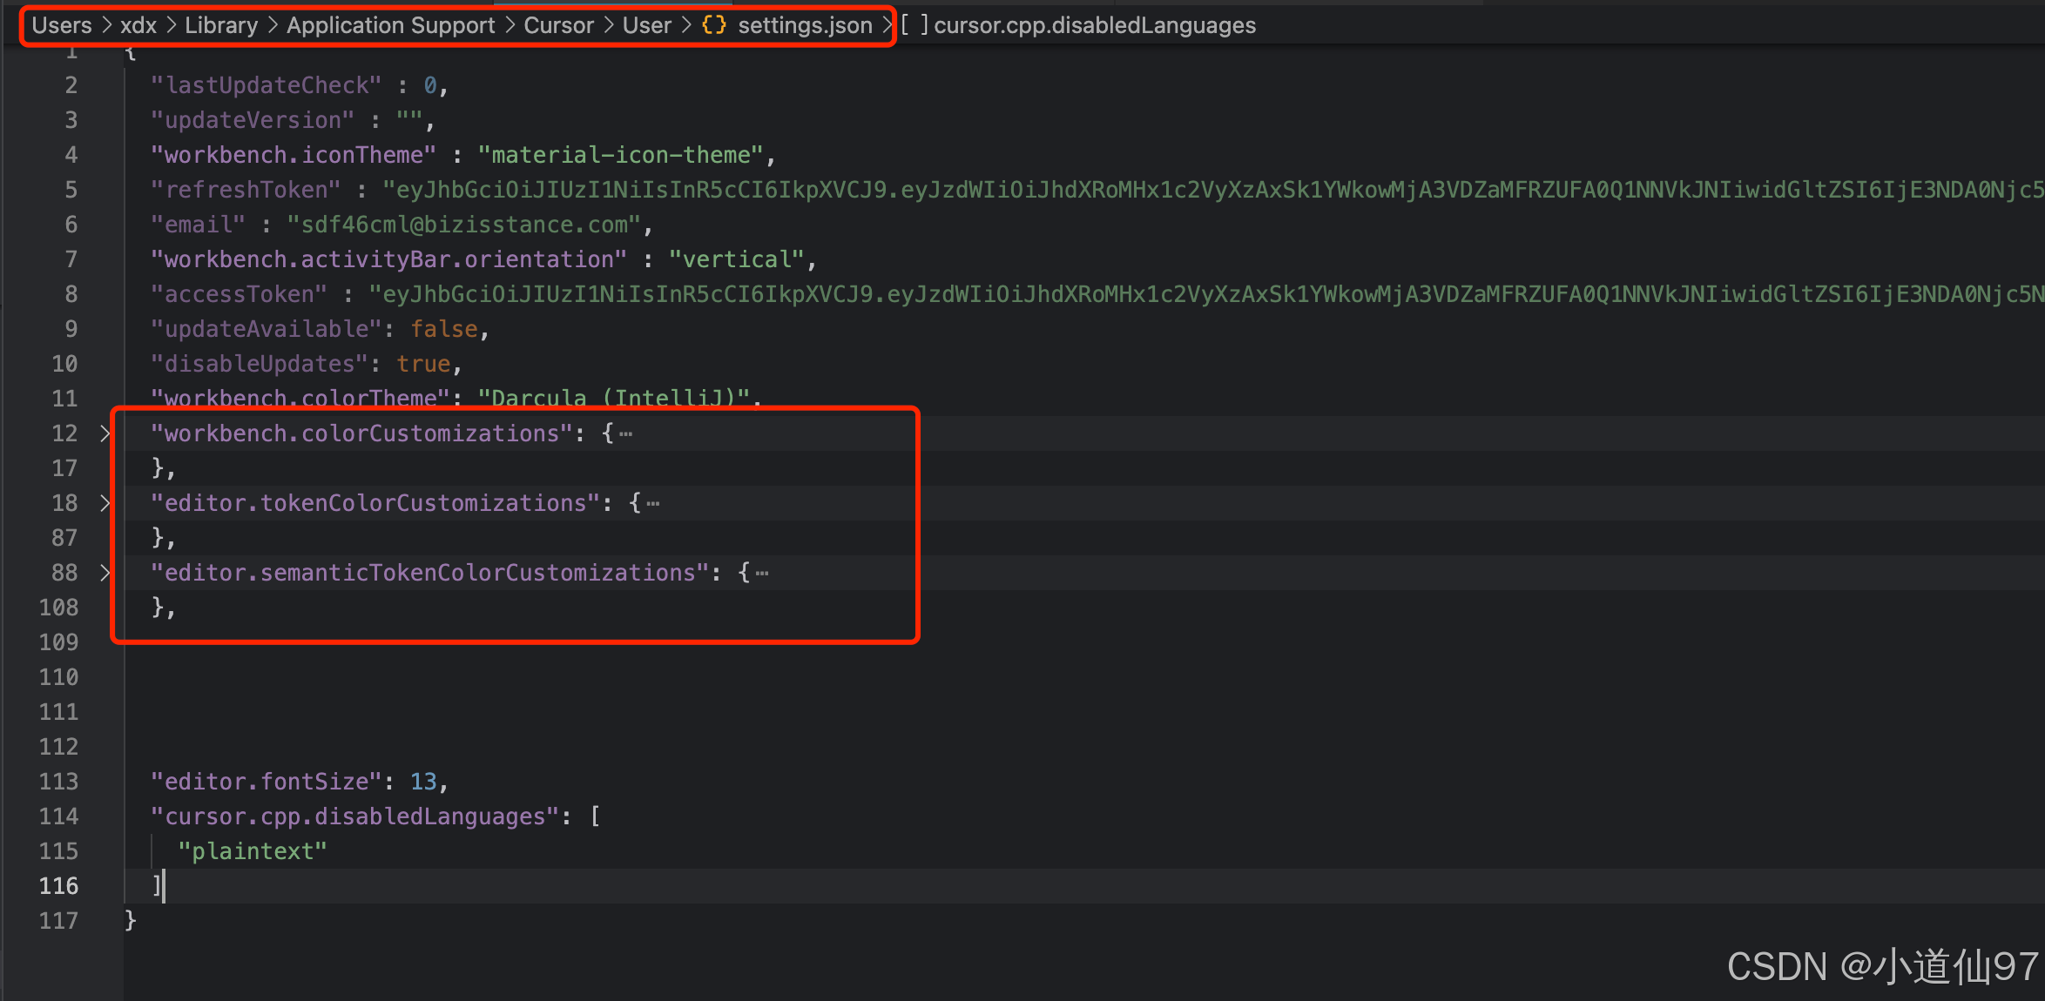Click the true value of disableUpdates
2045x1001 pixels.
coord(423,364)
